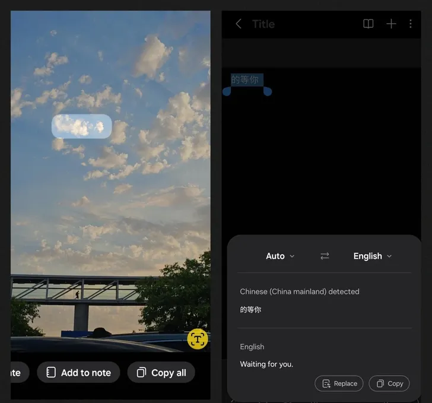Viewport: 432px width, 403px height.
Task: Tap the yellow text extraction icon
Action: click(x=198, y=338)
